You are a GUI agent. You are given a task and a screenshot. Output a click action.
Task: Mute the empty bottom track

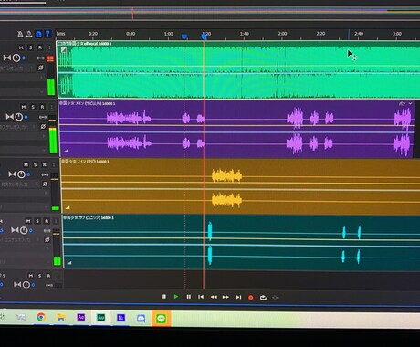[31, 276]
